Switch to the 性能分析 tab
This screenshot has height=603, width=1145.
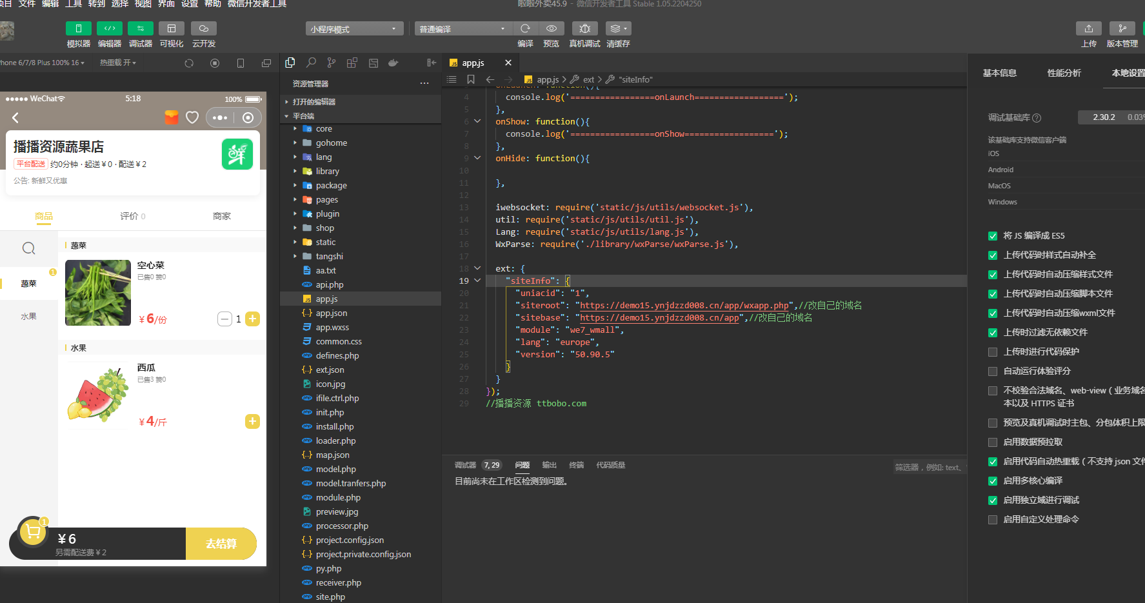[1064, 73]
